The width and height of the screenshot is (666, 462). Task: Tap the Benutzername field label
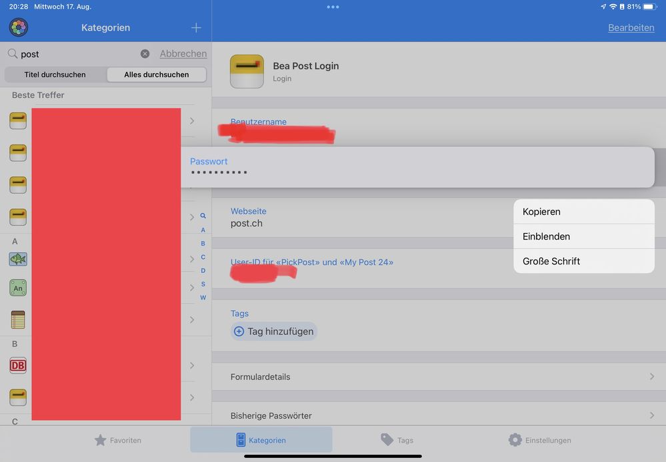(258, 122)
